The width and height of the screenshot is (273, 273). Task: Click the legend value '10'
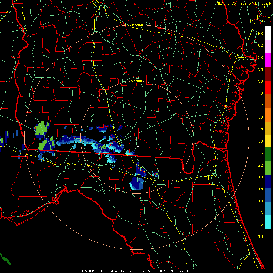[261, 201]
